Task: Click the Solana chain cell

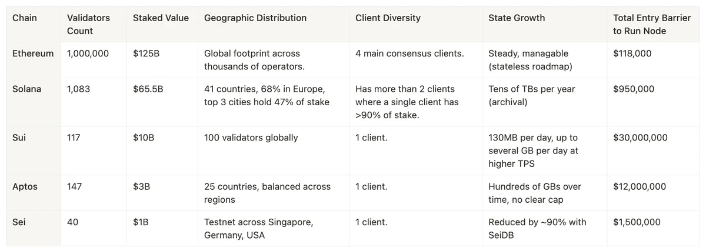Action: tap(27, 89)
